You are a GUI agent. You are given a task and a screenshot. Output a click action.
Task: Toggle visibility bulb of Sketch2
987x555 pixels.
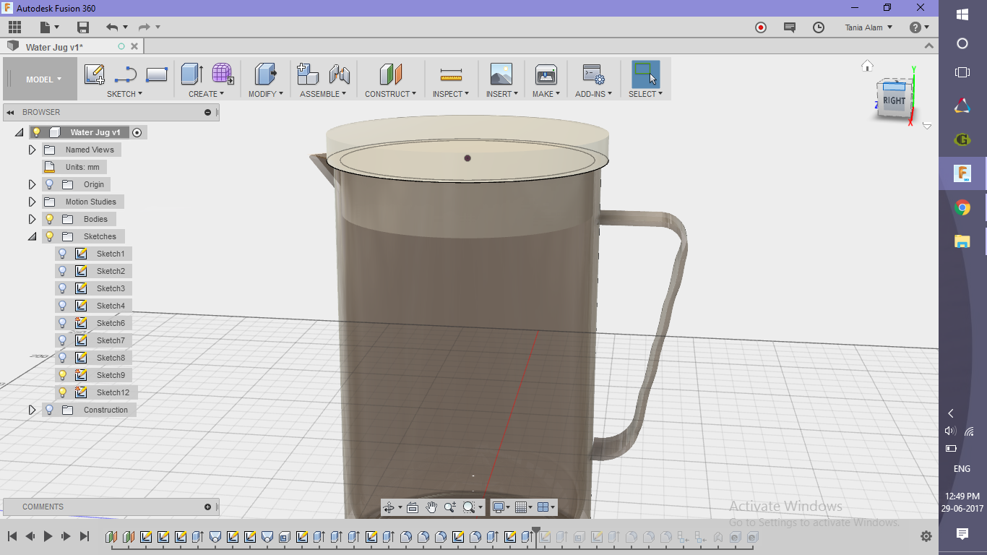pyautogui.click(x=62, y=271)
